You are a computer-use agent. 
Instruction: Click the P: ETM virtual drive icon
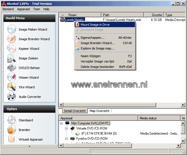[x=78, y=133]
